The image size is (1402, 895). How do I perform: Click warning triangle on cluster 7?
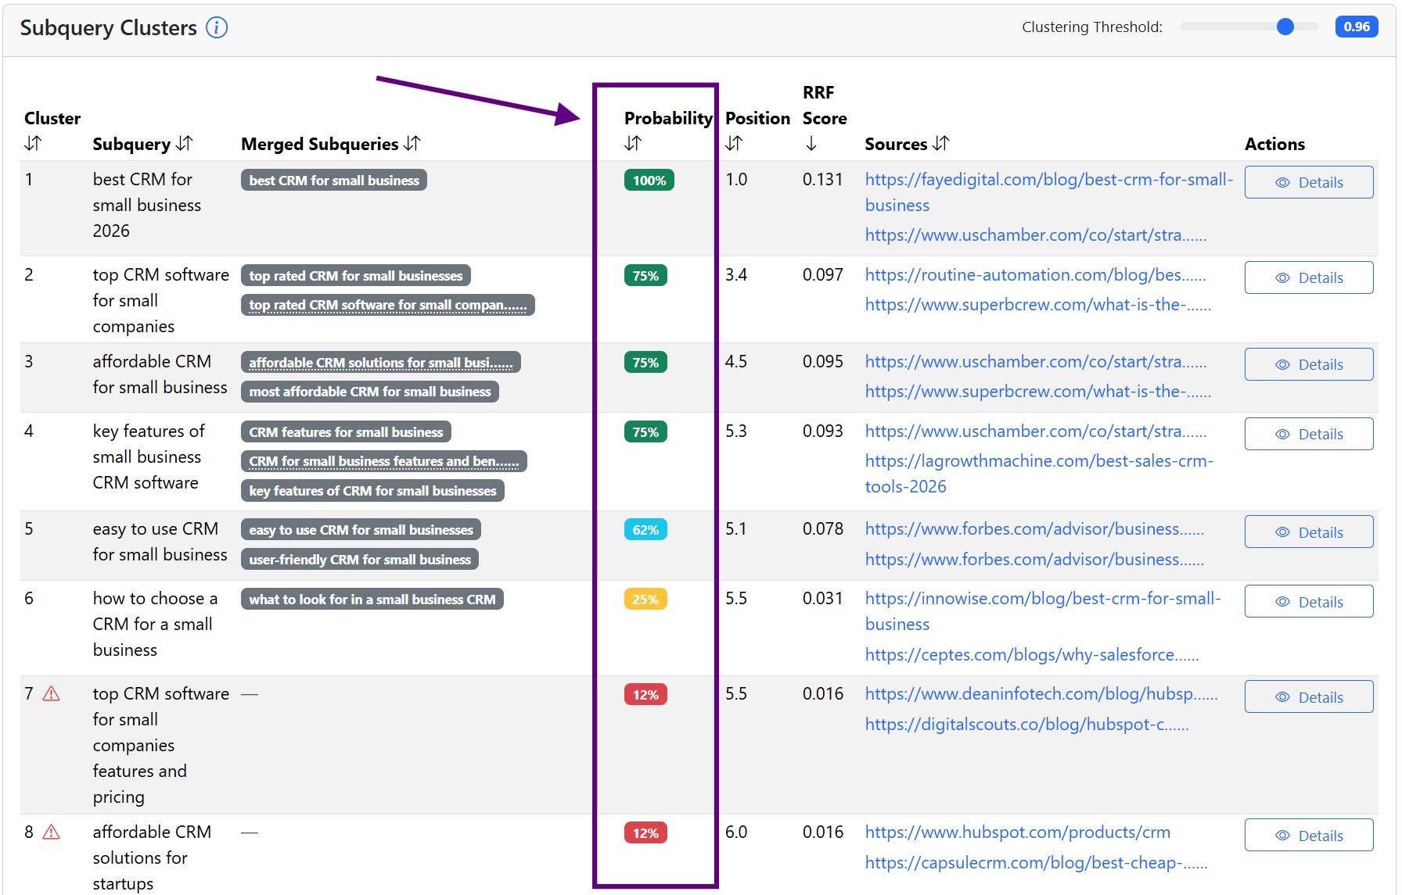click(x=52, y=694)
